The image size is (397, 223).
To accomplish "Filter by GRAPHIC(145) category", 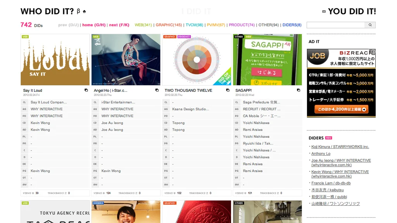I will tap(169, 25).
